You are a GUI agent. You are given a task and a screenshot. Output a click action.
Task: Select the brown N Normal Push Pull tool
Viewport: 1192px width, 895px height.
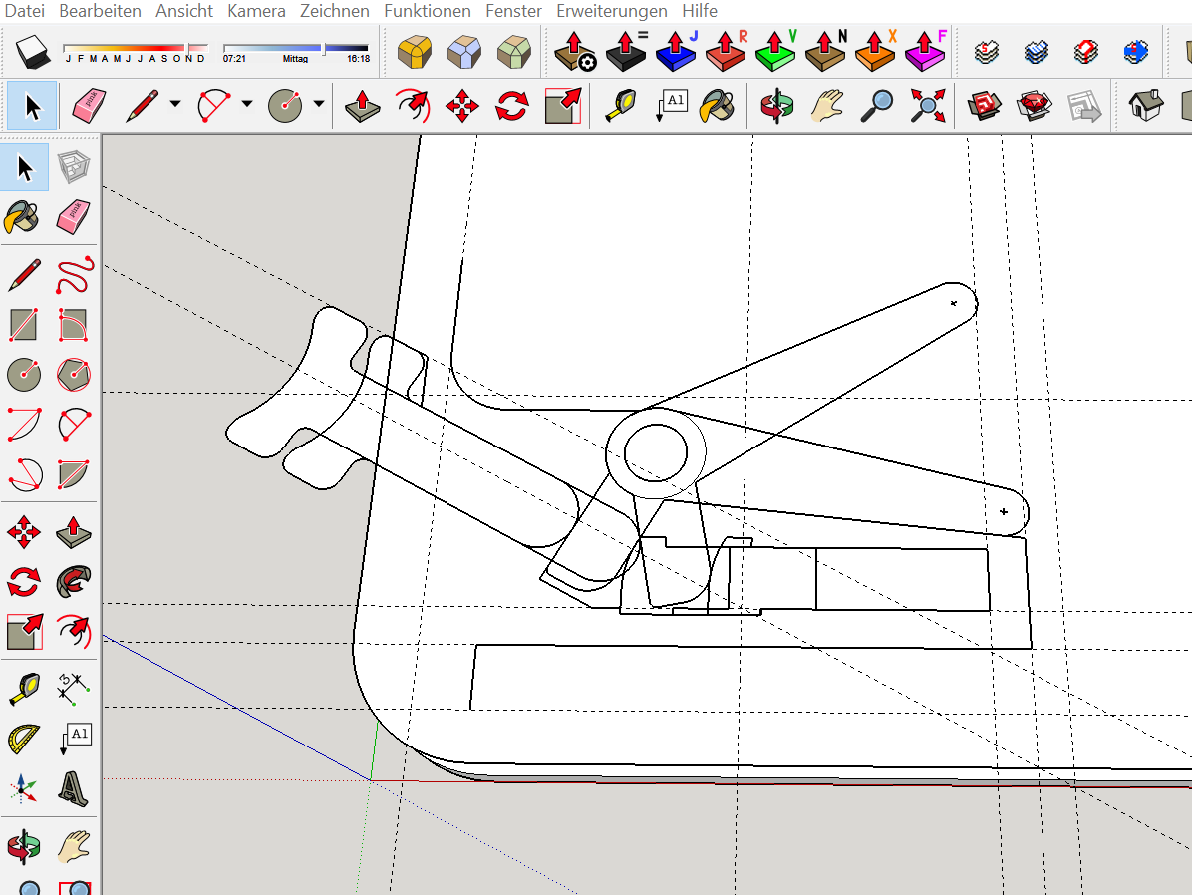click(x=825, y=52)
